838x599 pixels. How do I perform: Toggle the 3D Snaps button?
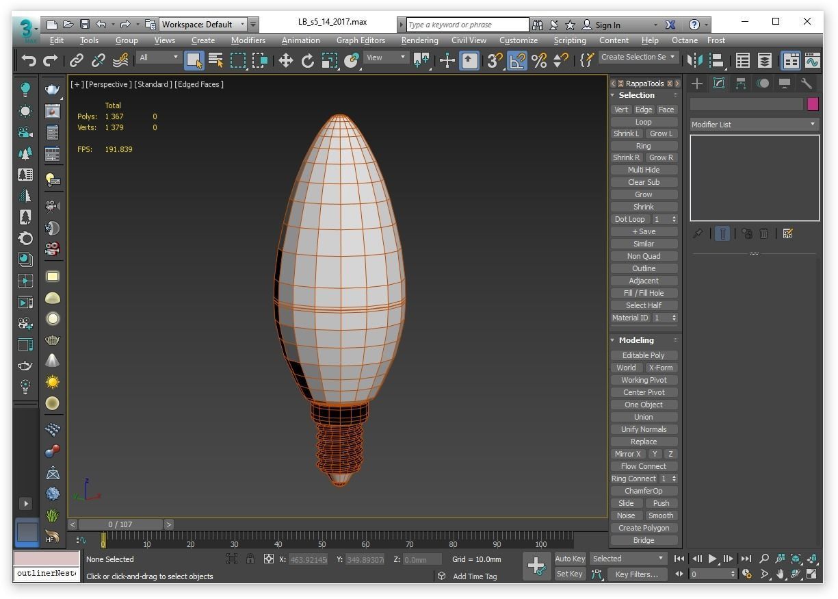[495, 60]
